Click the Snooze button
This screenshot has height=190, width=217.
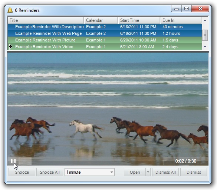[x=22, y=172]
